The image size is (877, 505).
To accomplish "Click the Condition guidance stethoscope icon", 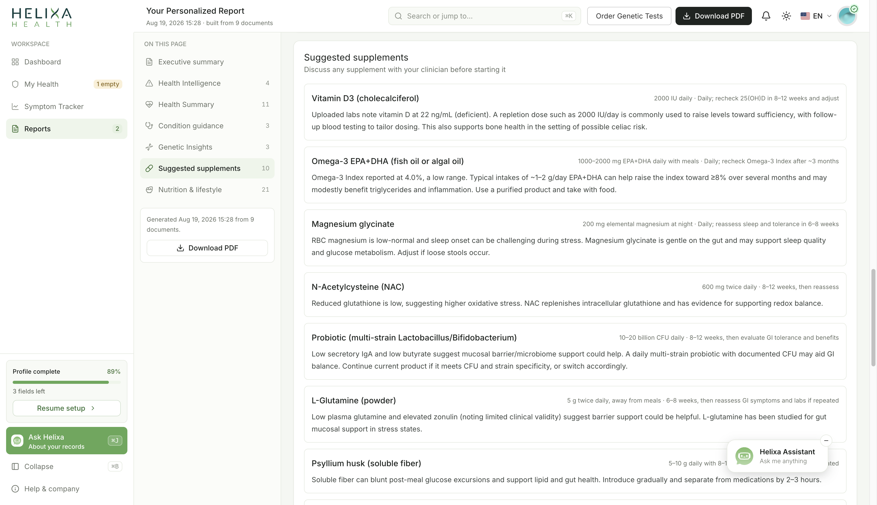I will [149, 126].
